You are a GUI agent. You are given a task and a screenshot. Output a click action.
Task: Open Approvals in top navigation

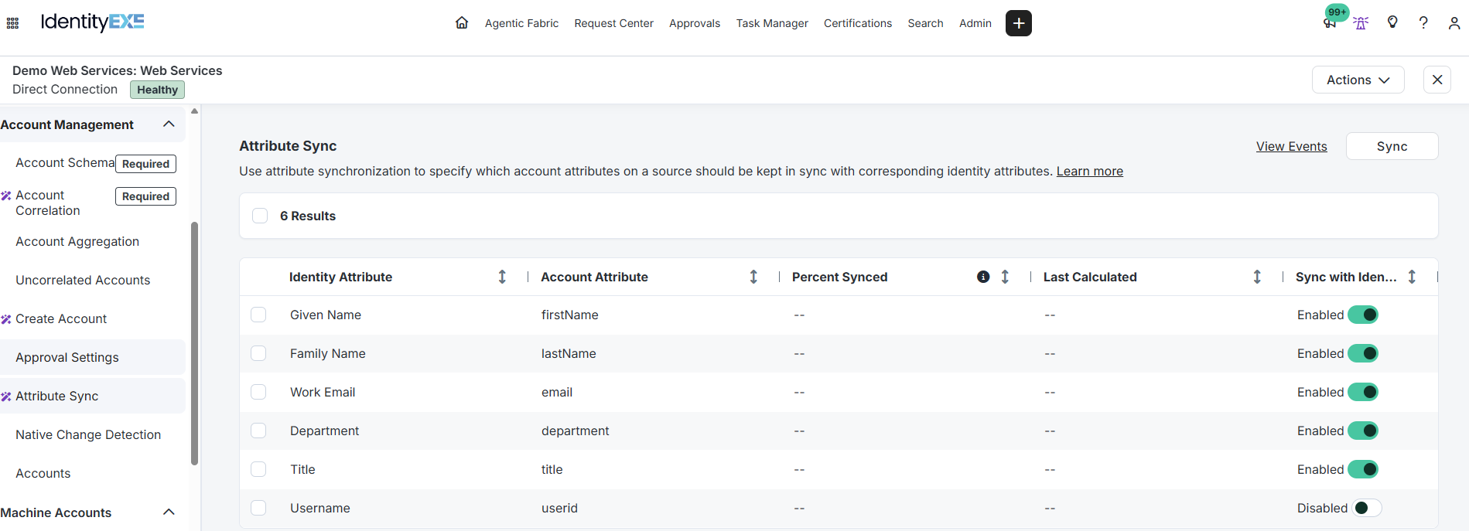695,23
